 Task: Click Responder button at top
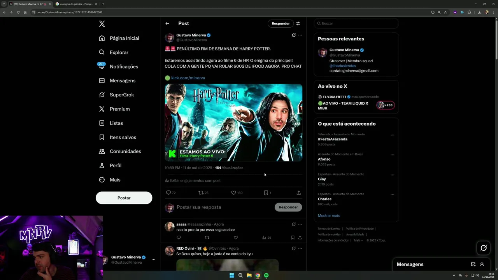(x=281, y=24)
